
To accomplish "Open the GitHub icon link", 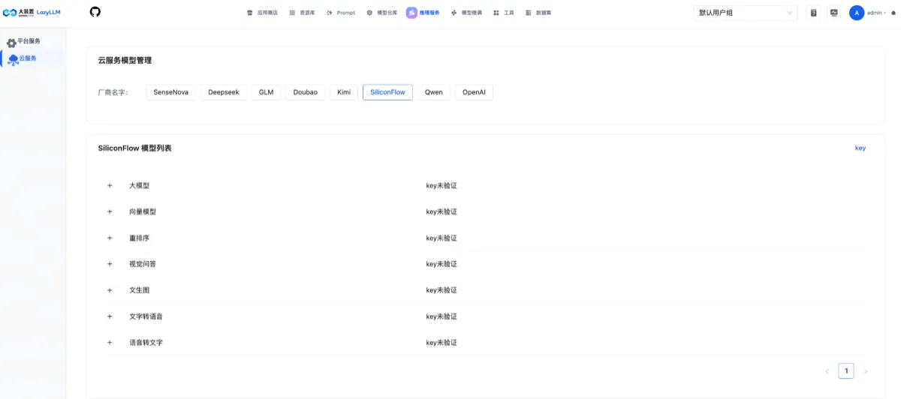I will [95, 12].
